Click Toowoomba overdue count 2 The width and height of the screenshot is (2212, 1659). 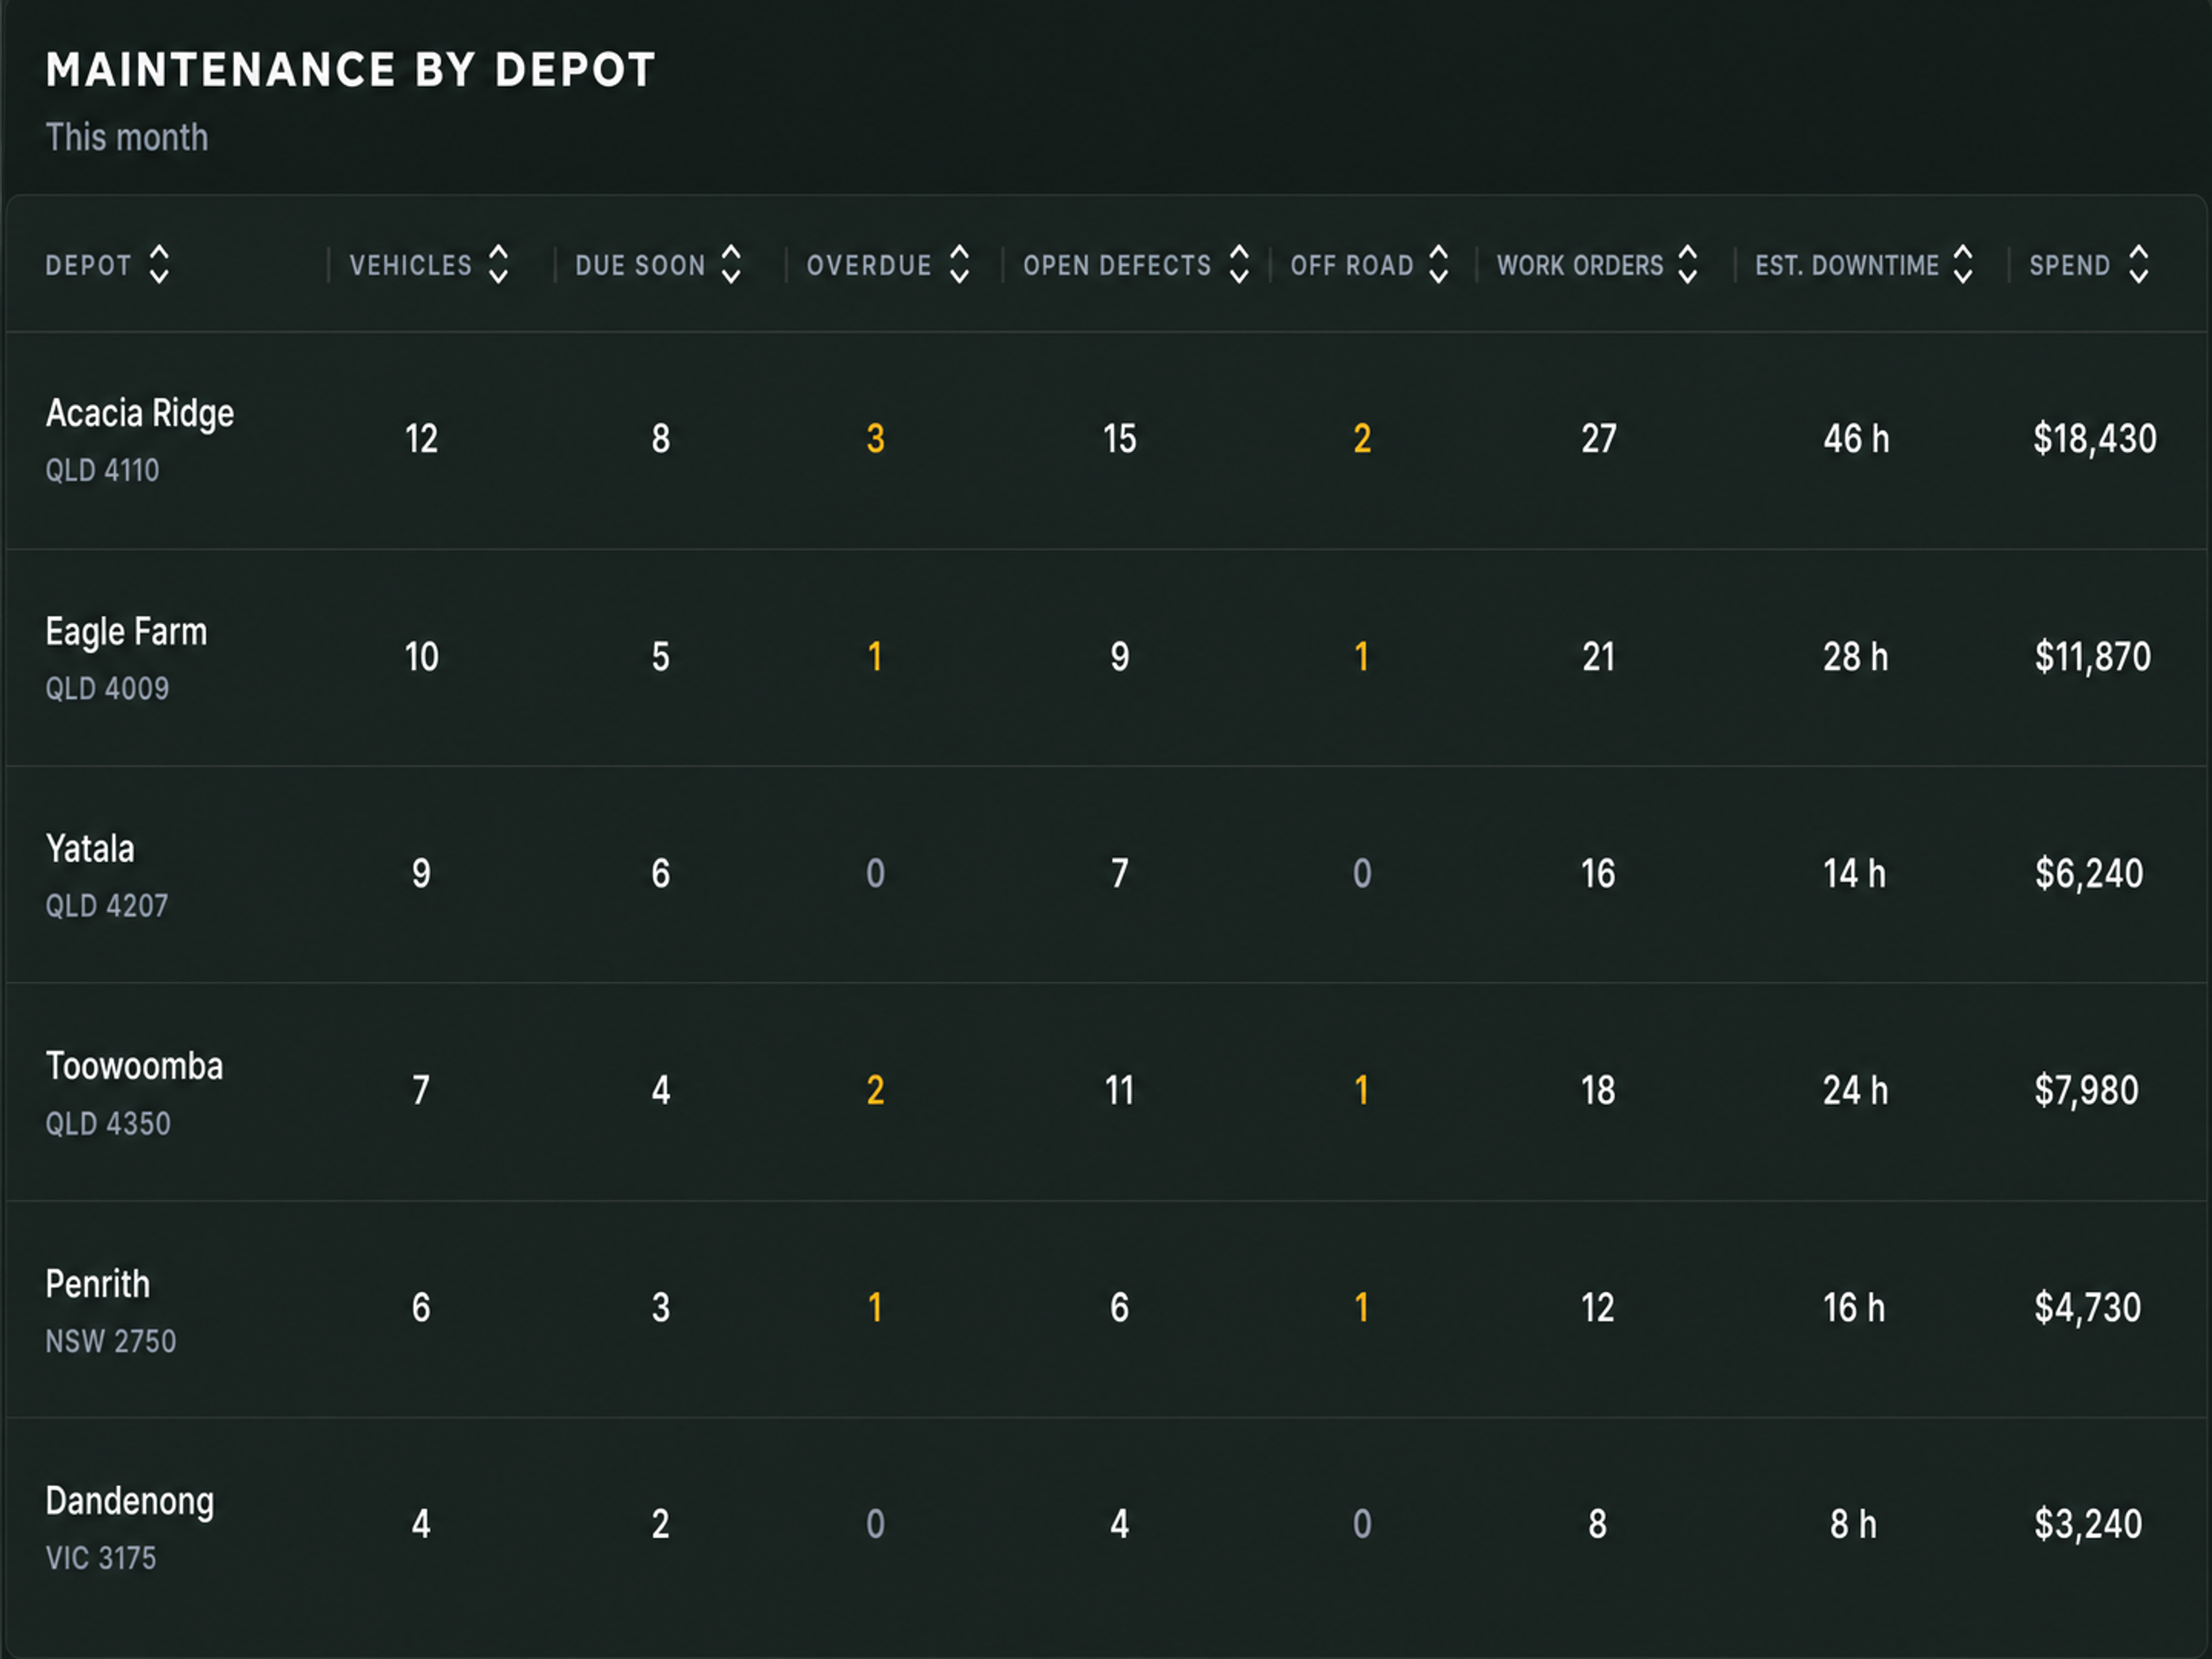click(875, 1091)
